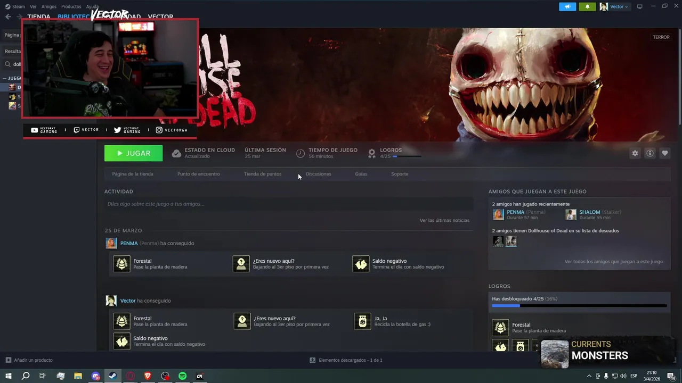Open the Discusiones tab
This screenshot has height=383, width=682.
318,174
